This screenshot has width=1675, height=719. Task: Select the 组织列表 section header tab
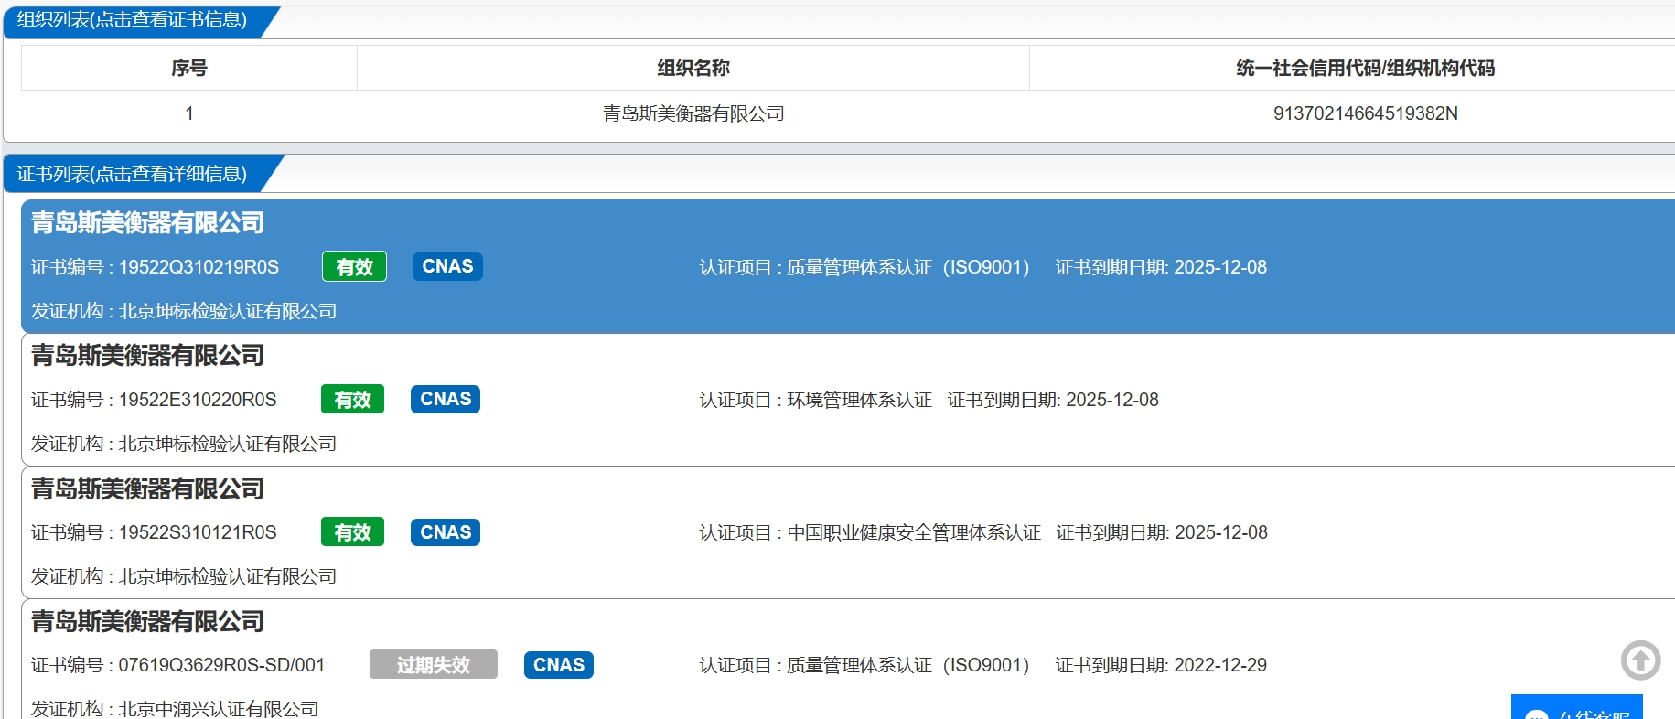point(133,20)
